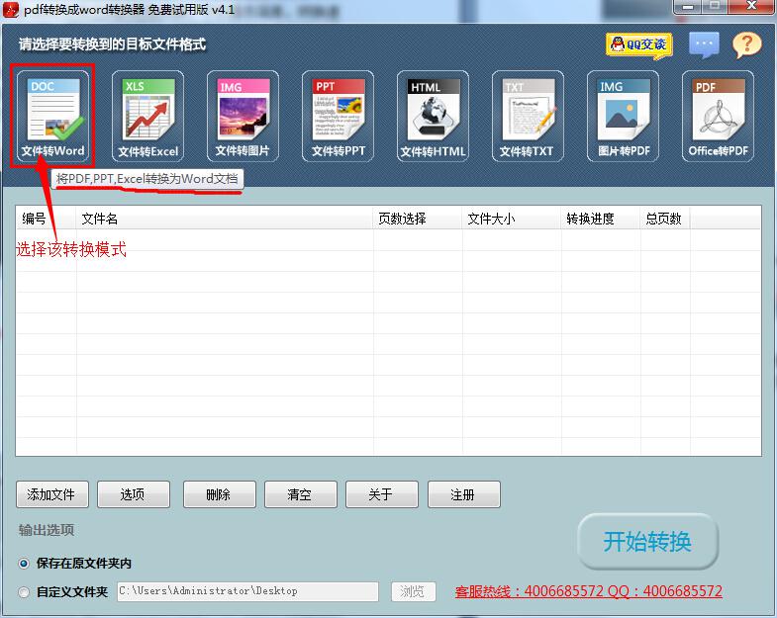
Task: Click the 文件名 column header
Action: [x=225, y=219]
